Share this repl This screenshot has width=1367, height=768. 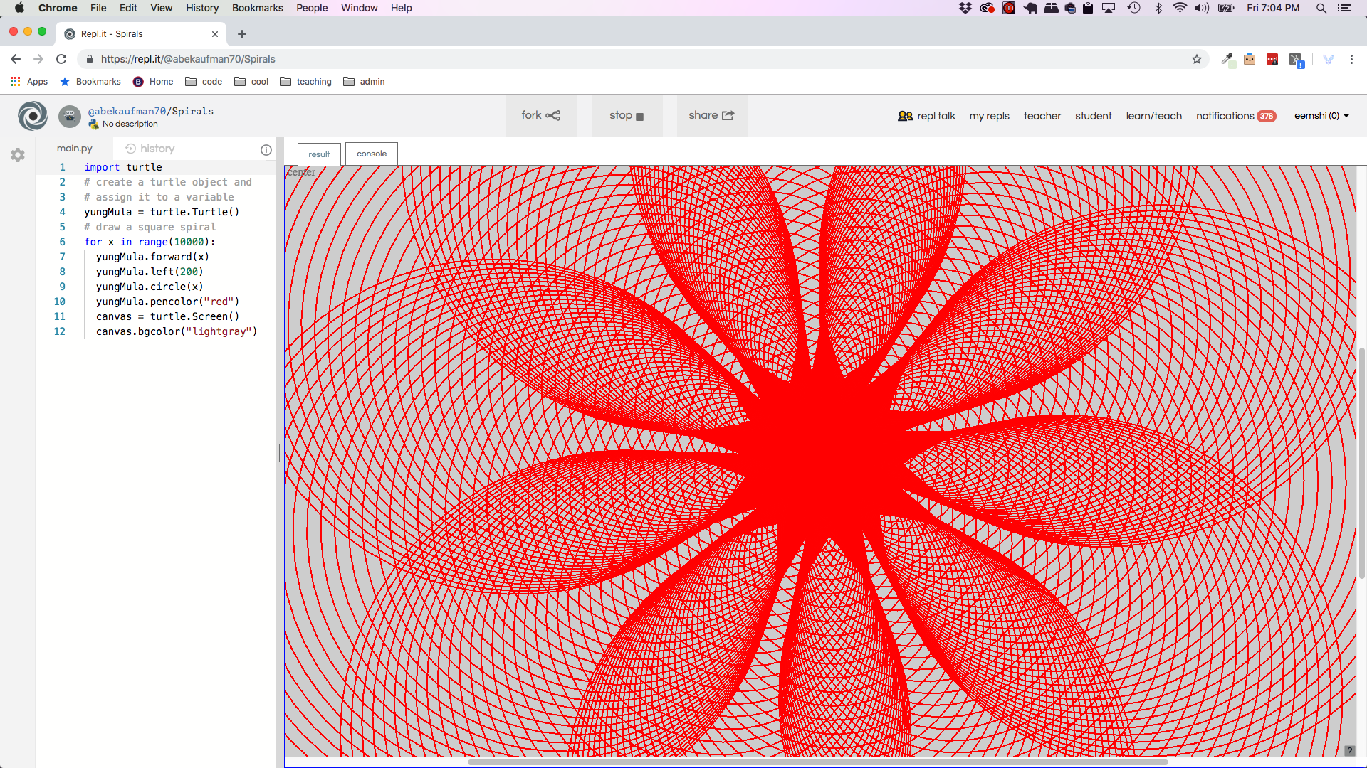point(711,115)
